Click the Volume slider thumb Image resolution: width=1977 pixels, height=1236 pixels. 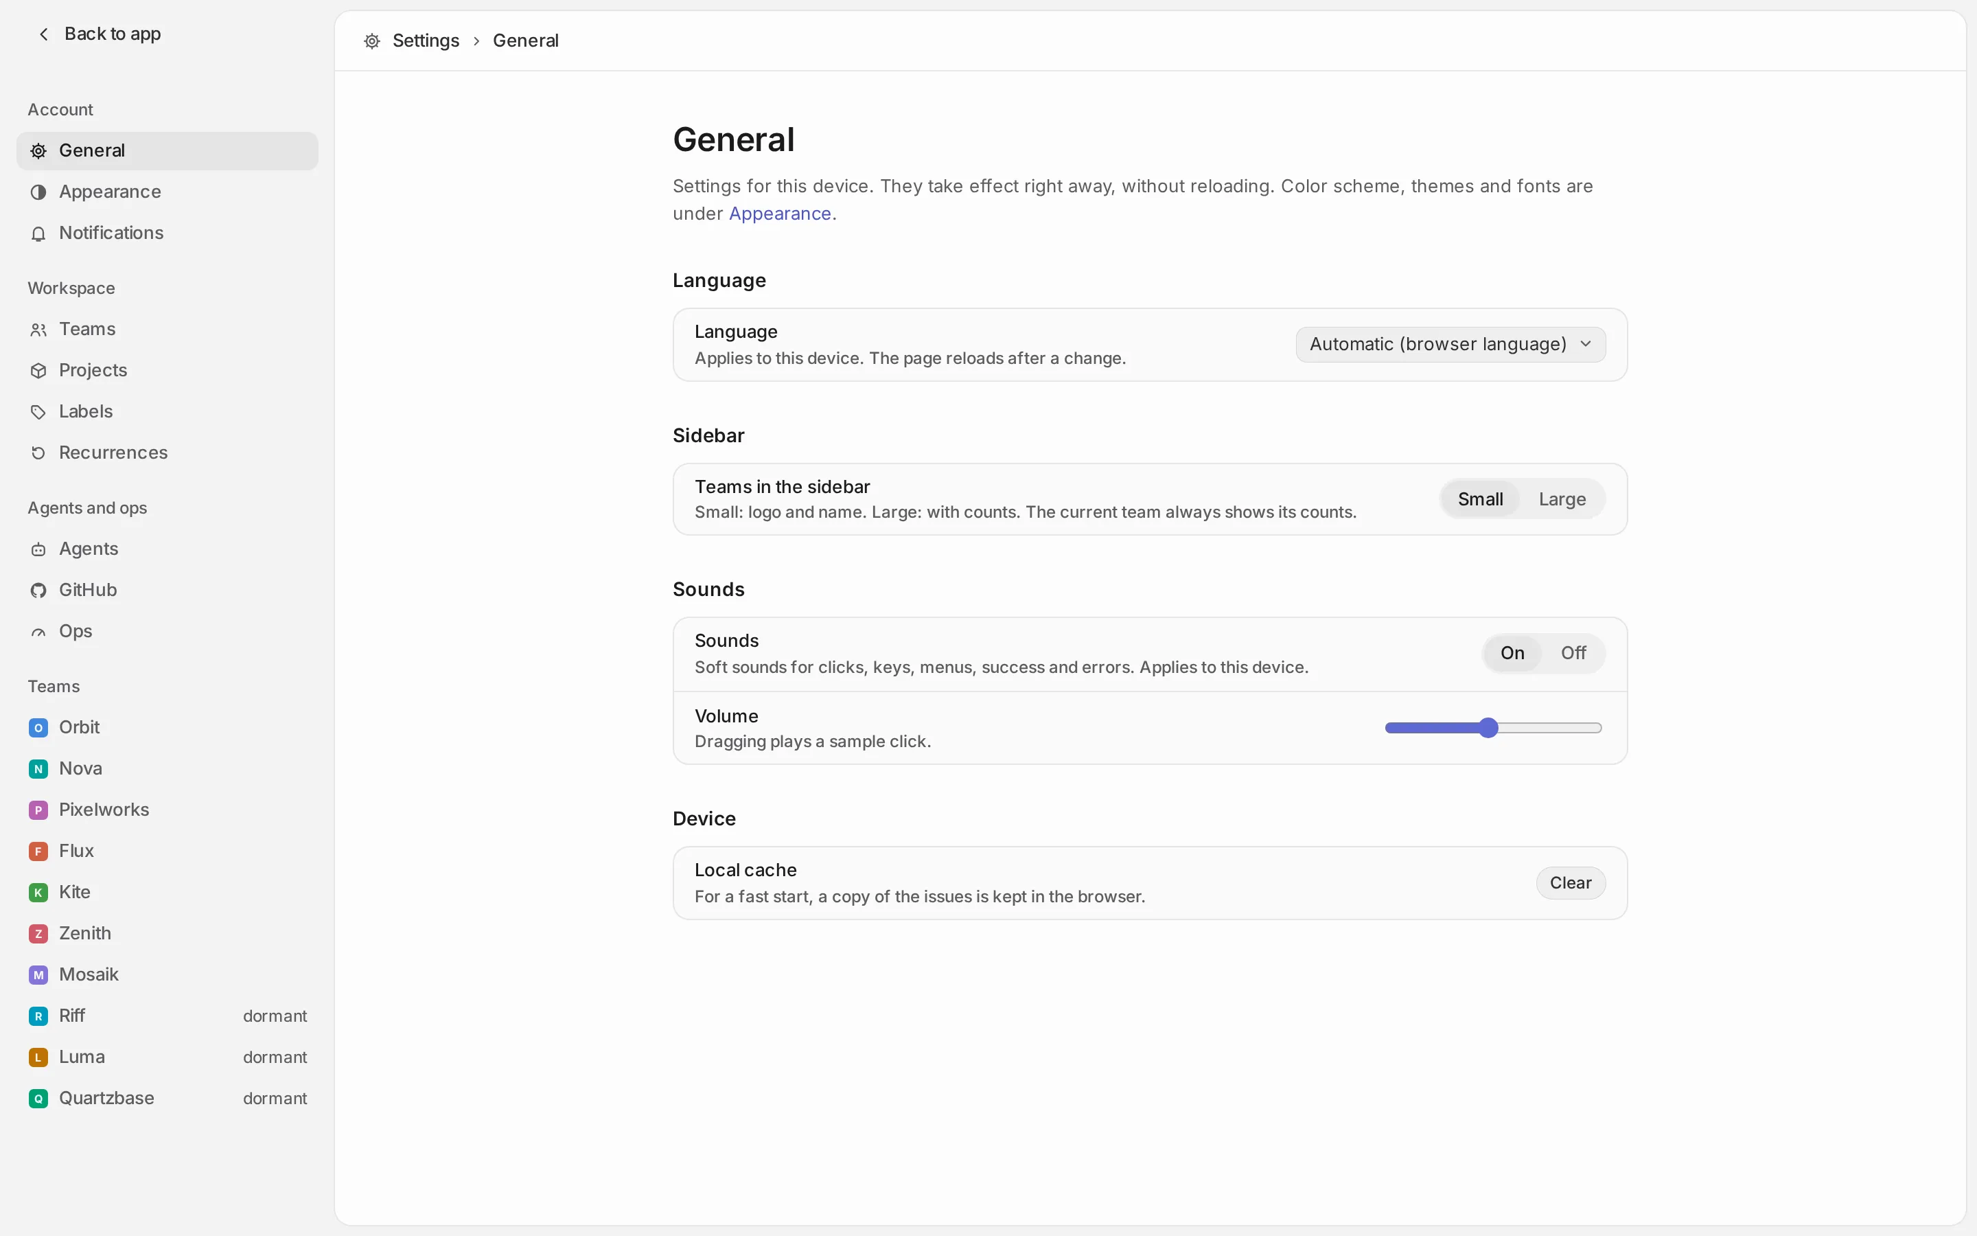coord(1488,728)
